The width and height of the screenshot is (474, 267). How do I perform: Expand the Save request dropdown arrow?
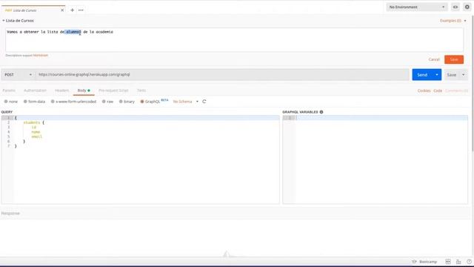(x=464, y=75)
